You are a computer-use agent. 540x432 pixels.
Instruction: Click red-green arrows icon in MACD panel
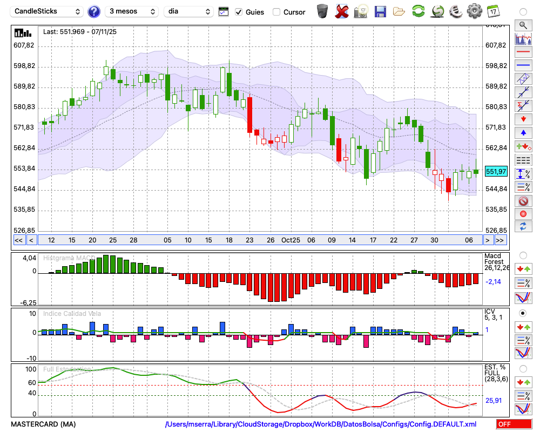pos(523,269)
